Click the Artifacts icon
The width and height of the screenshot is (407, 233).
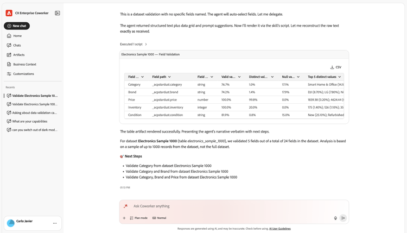[x=9, y=55]
